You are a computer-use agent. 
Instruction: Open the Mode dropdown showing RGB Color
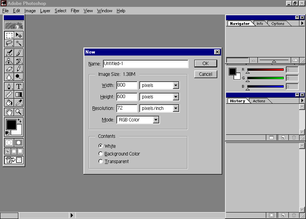click(156, 120)
